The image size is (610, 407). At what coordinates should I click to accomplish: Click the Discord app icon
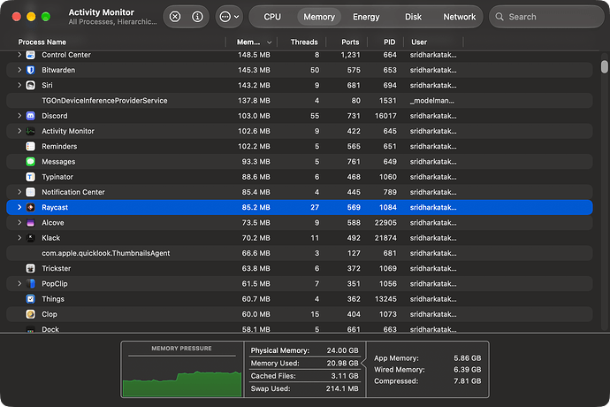pos(30,116)
